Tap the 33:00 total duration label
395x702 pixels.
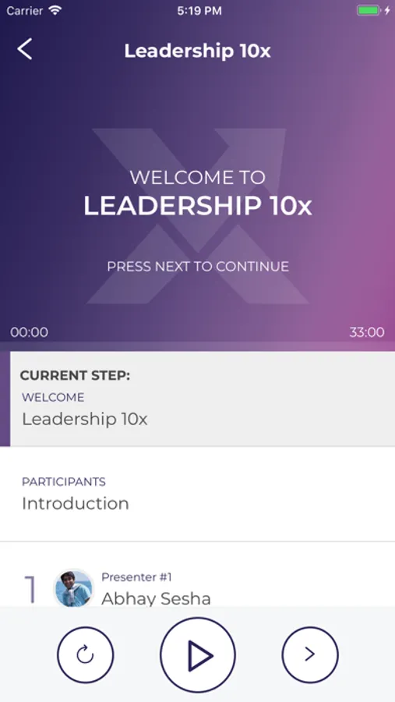click(x=367, y=332)
